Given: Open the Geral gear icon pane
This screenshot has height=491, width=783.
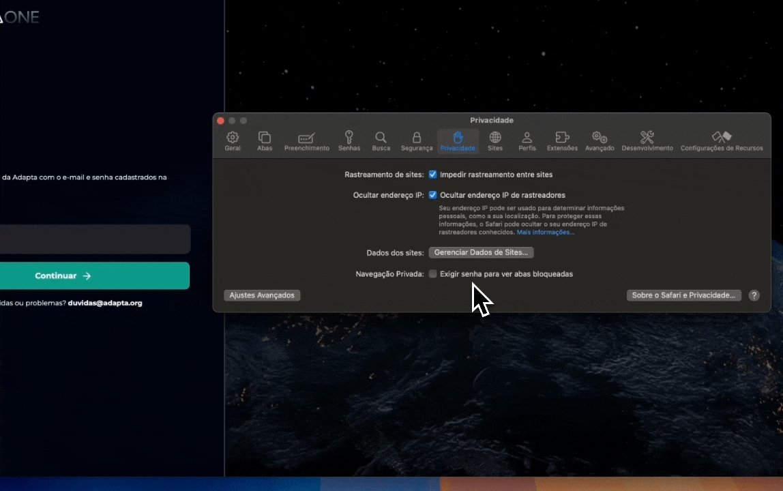Looking at the screenshot, I should 233,141.
